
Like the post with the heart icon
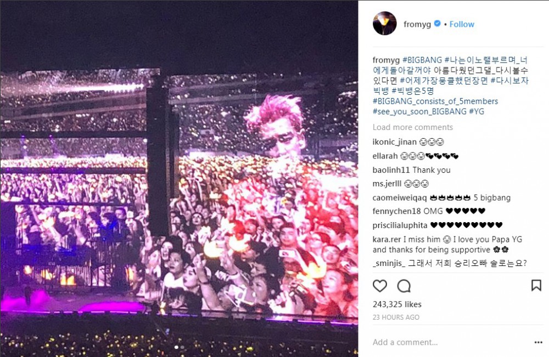(x=379, y=286)
